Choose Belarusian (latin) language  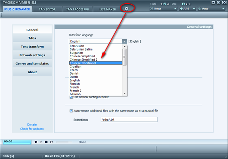96,49
